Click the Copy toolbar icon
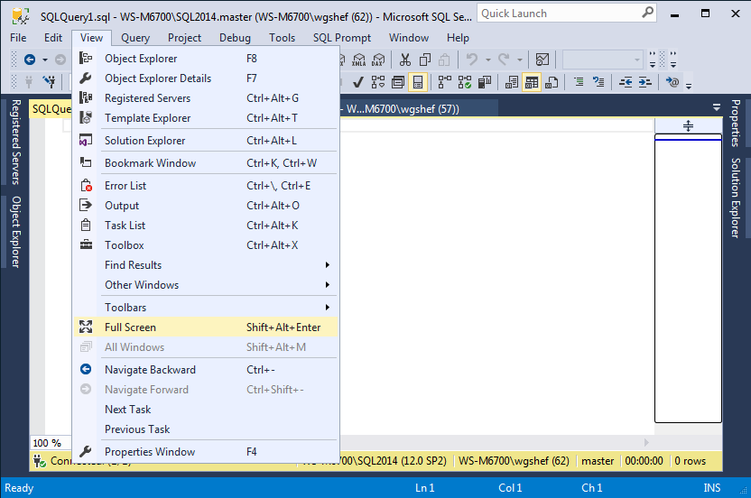 click(425, 60)
